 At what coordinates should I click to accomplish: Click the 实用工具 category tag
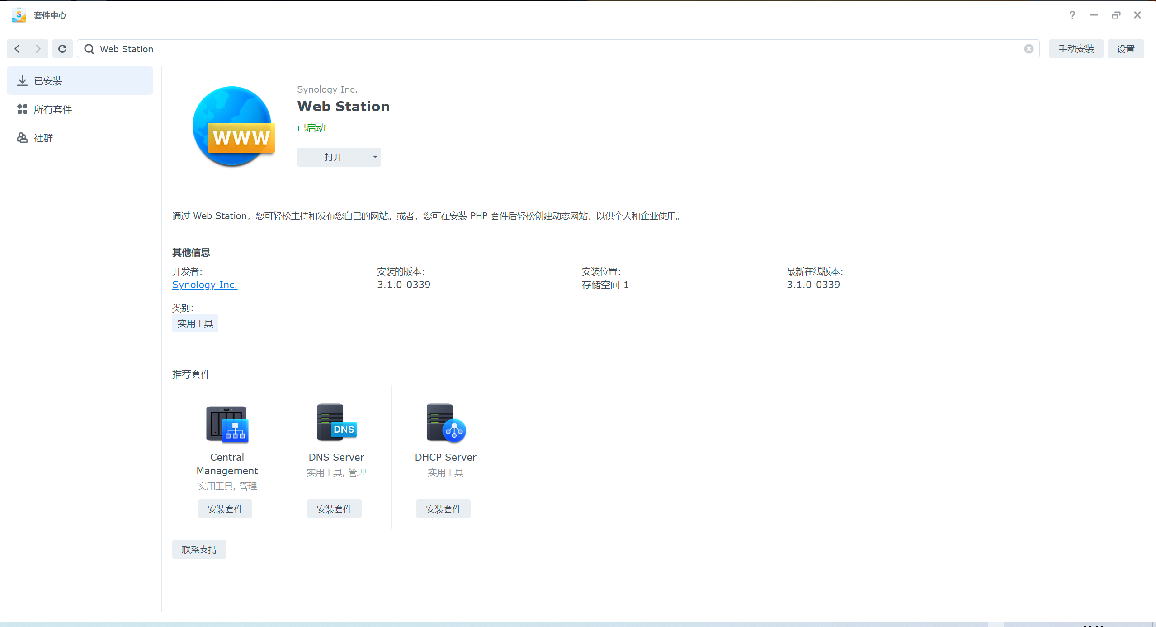pyautogui.click(x=195, y=323)
